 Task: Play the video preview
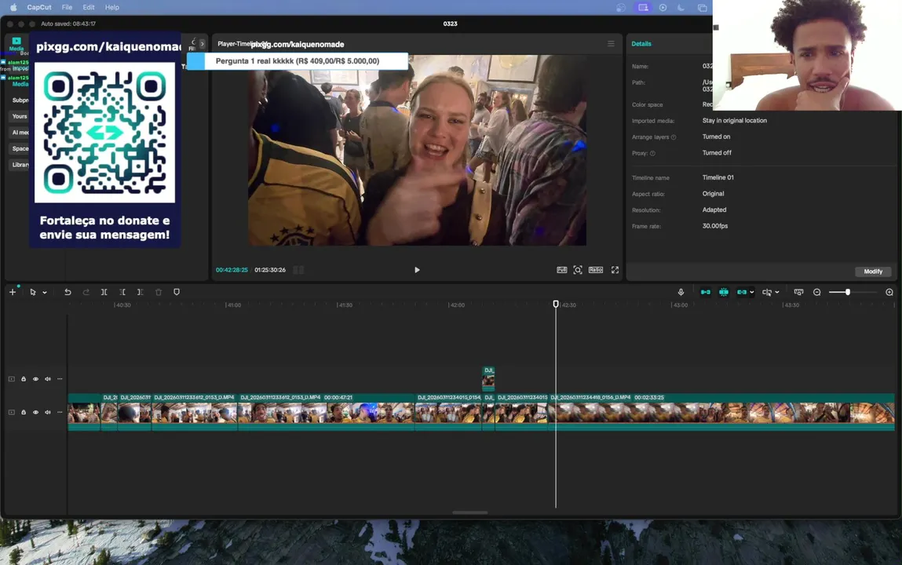tap(417, 270)
